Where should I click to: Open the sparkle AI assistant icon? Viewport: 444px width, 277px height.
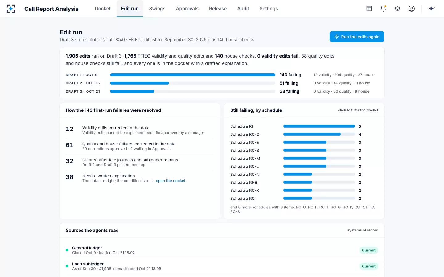tap(432, 8)
